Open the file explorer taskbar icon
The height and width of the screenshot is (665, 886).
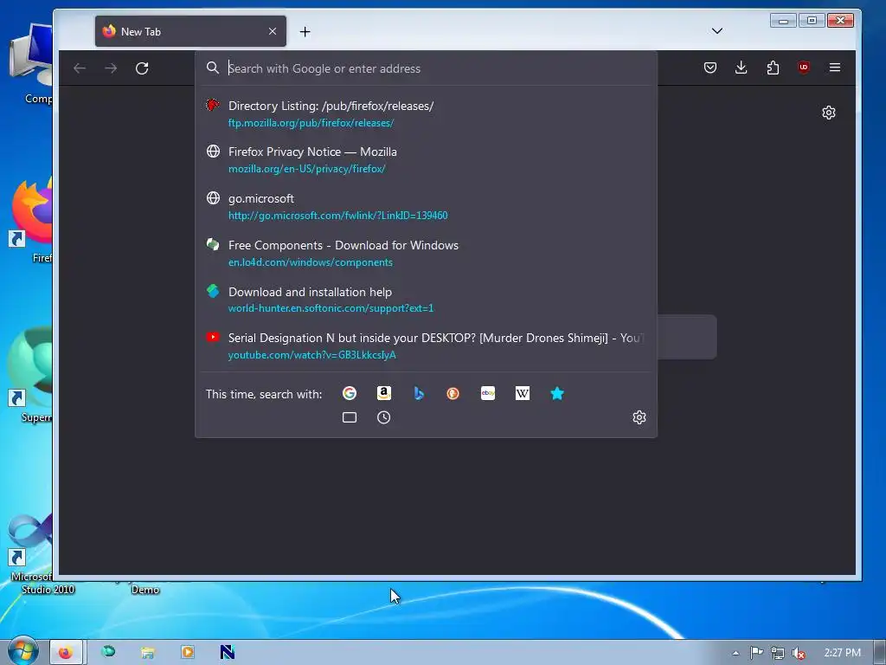pos(147,653)
